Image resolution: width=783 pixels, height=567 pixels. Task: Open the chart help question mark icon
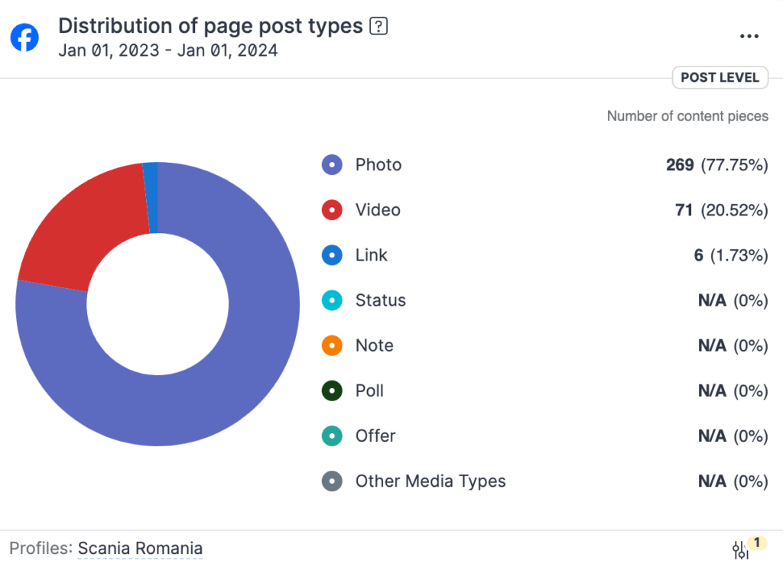click(377, 25)
